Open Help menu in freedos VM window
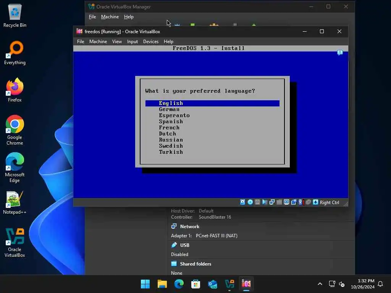Image resolution: width=391 pixels, height=293 pixels. coord(168,42)
